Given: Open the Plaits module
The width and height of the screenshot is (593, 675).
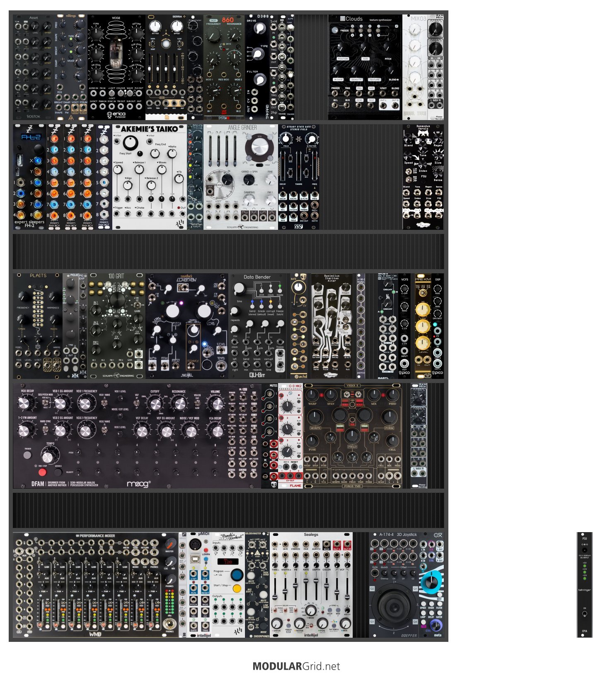Looking at the screenshot, I should click(38, 326).
